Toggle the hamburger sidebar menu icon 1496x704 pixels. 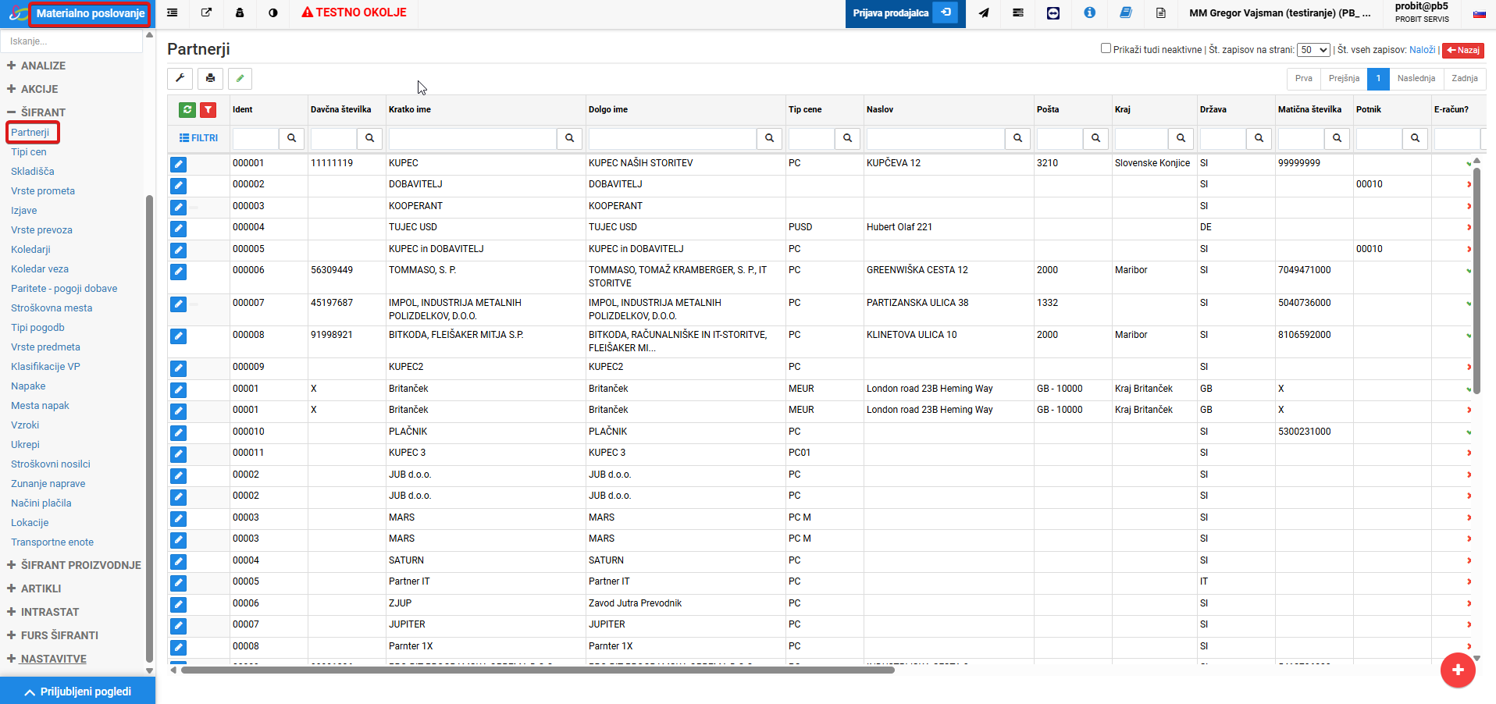click(173, 12)
